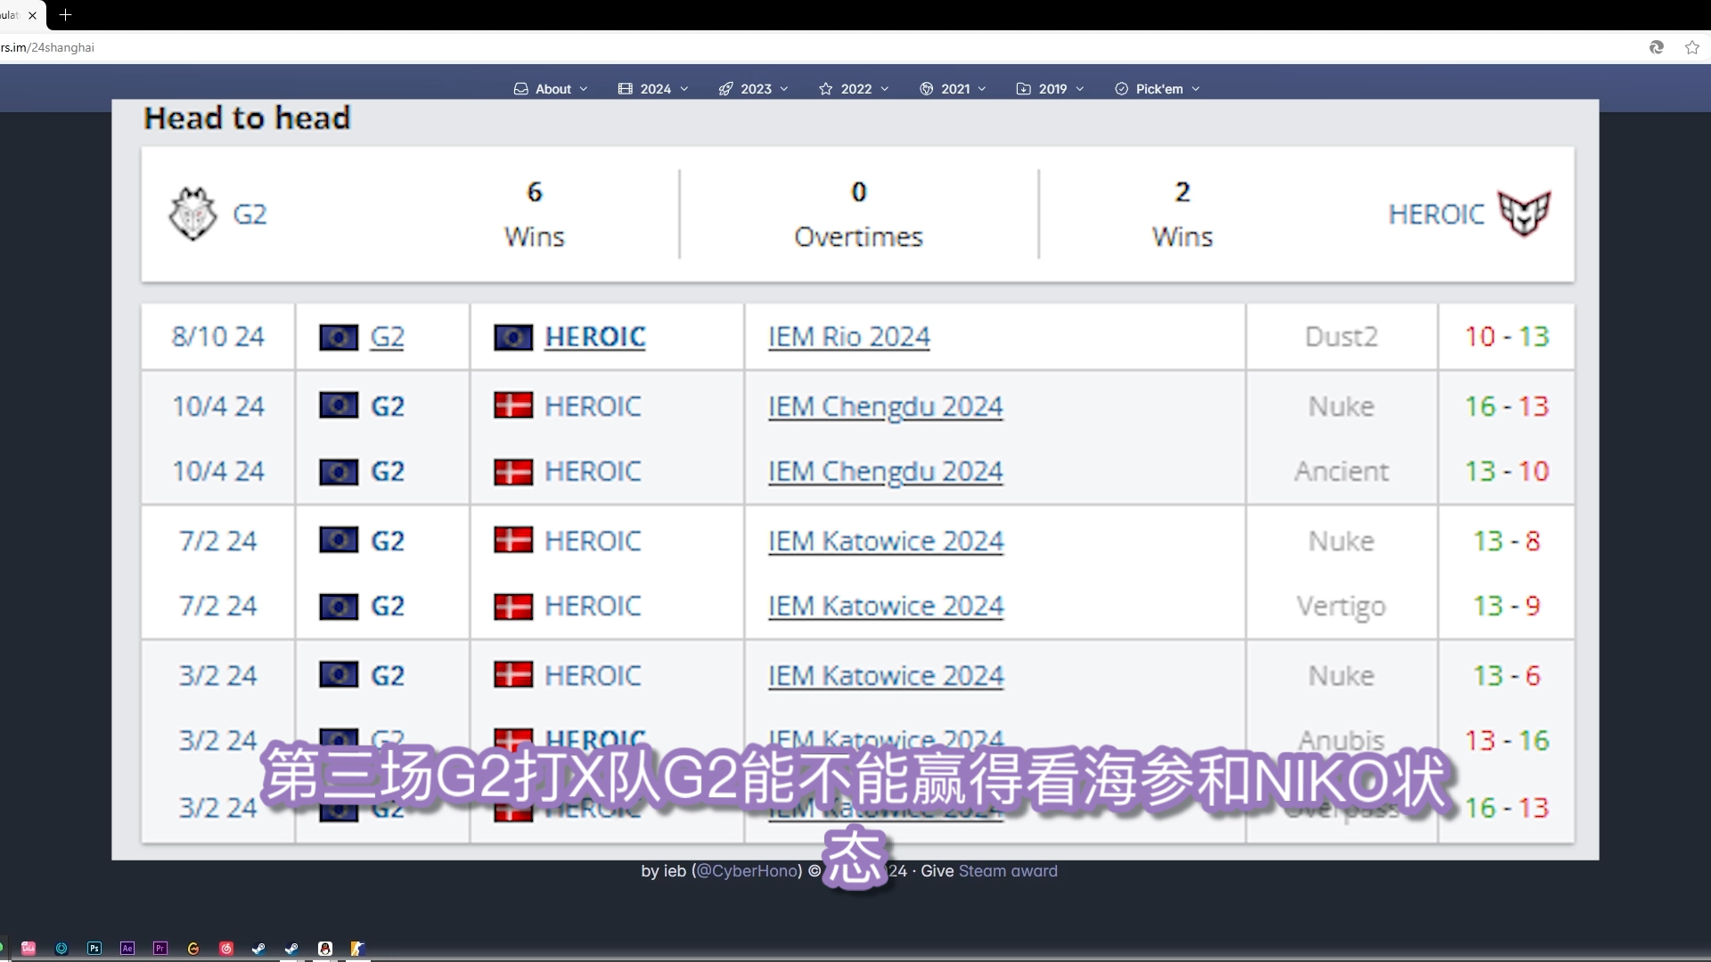Open the About menu label

click(x=553, y=89)
